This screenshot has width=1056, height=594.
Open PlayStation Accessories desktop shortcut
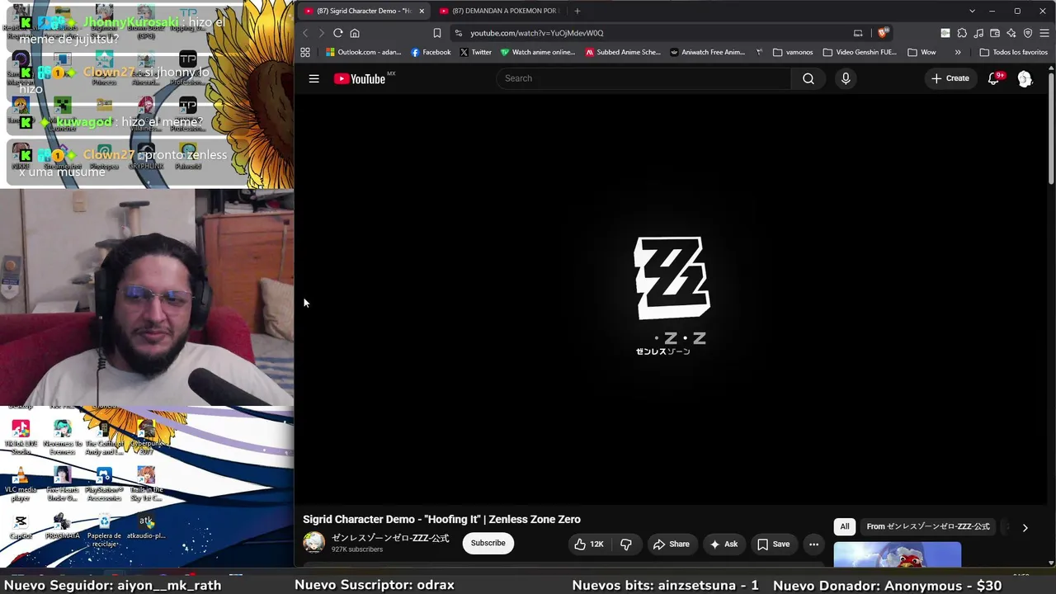coord(104,483)
